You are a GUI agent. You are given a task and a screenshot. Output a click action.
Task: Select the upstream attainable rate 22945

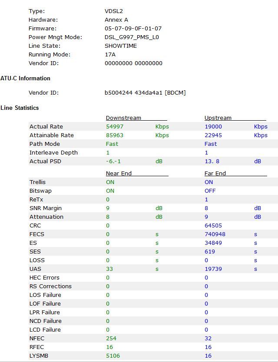213,135
